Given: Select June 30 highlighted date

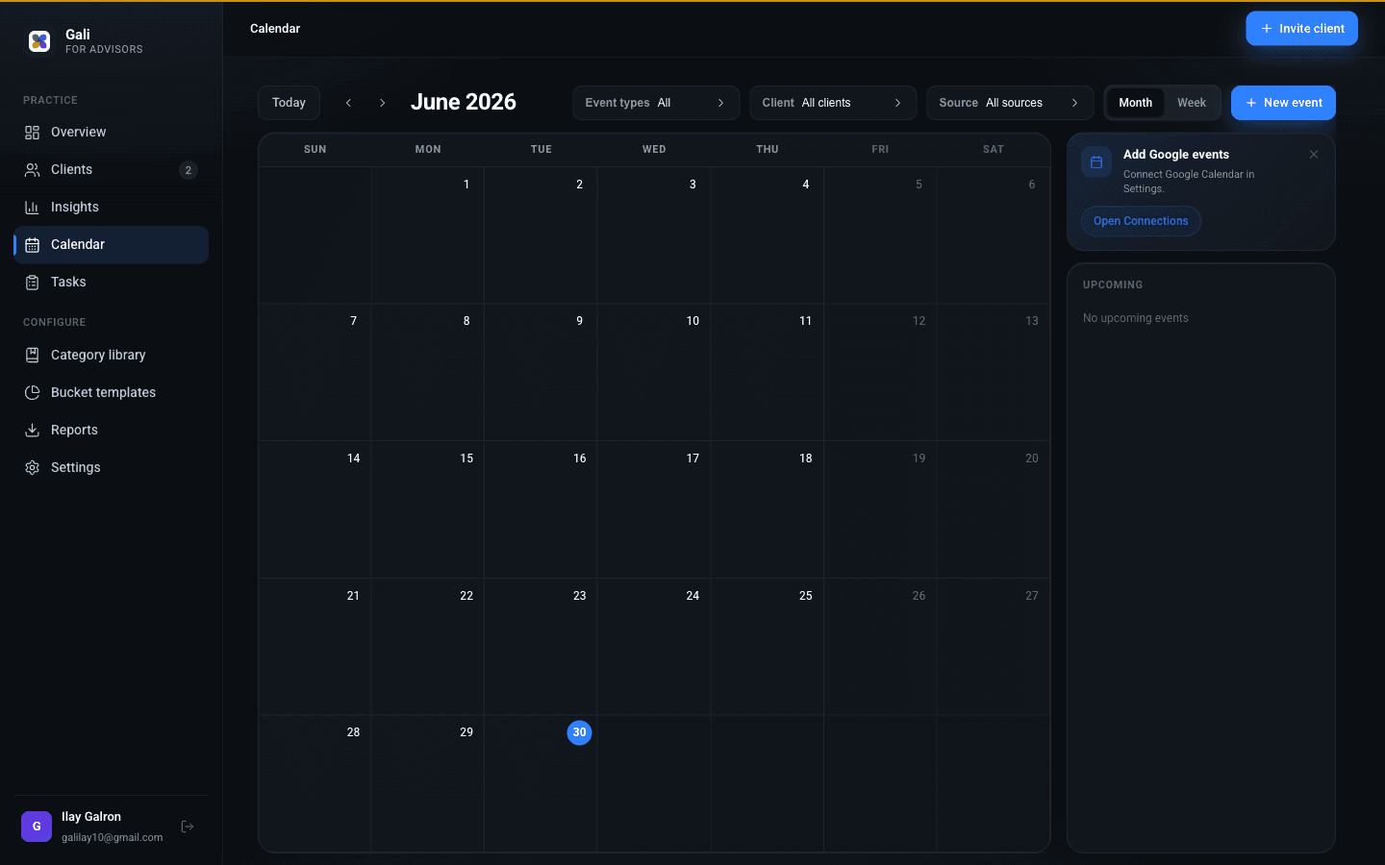Looking at the screenshot, I should (x=579, y=732).
